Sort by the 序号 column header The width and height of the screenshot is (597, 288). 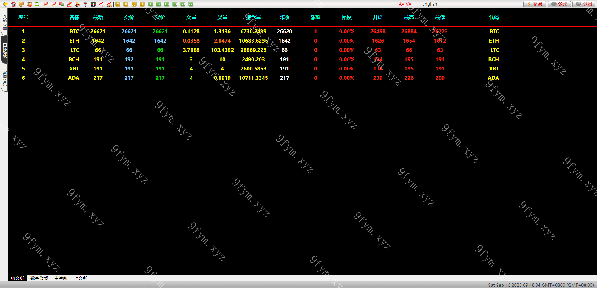click(23, 17)
